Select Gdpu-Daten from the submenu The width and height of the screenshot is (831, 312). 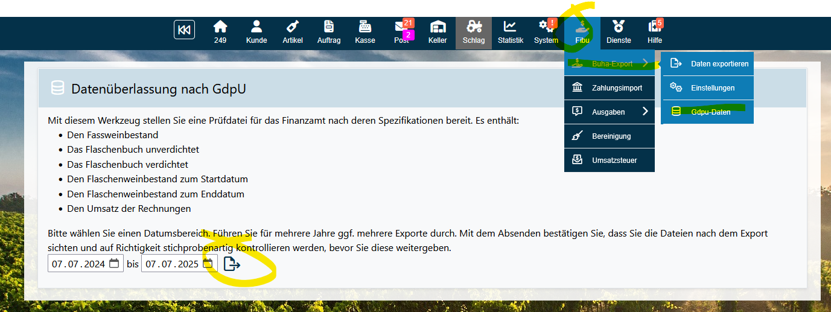click(x=708, y=112)
